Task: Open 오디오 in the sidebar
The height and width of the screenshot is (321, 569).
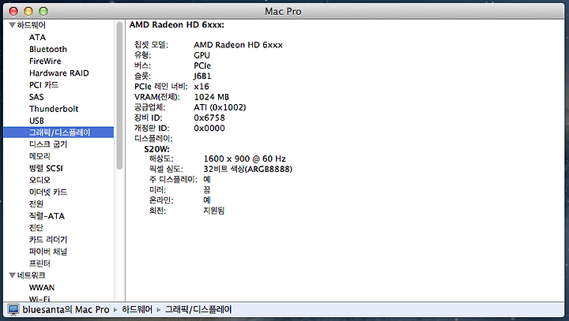Action: [40, 180]
